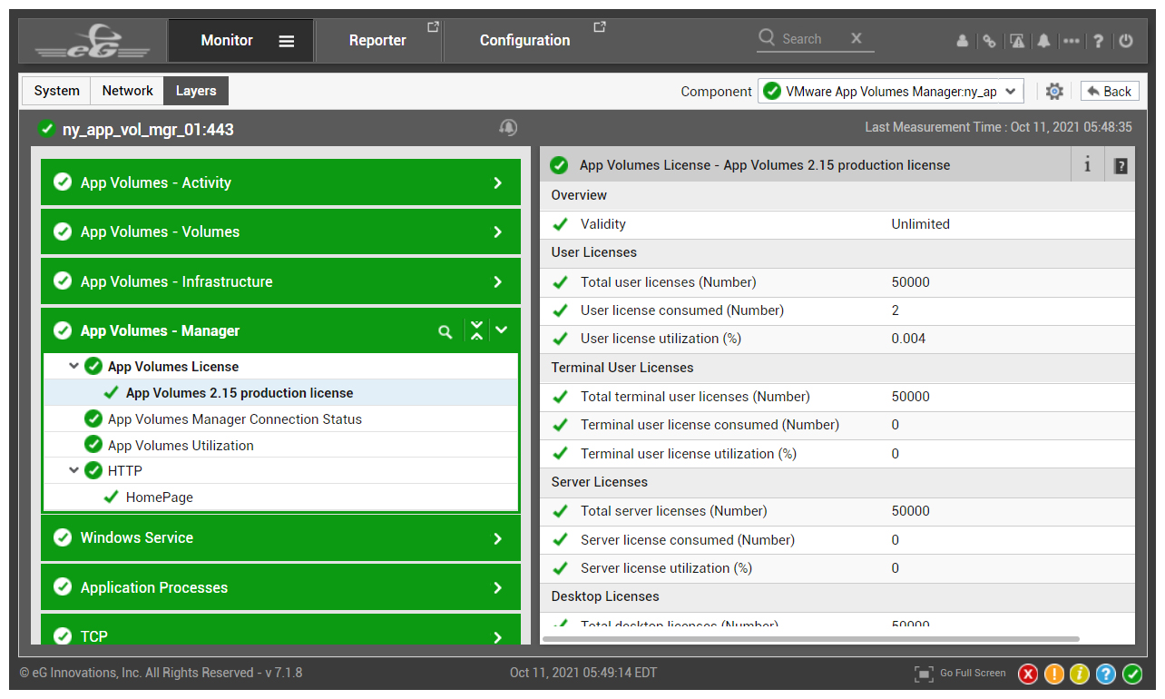Click User license utilization (%) measure

tap(661, 339)
